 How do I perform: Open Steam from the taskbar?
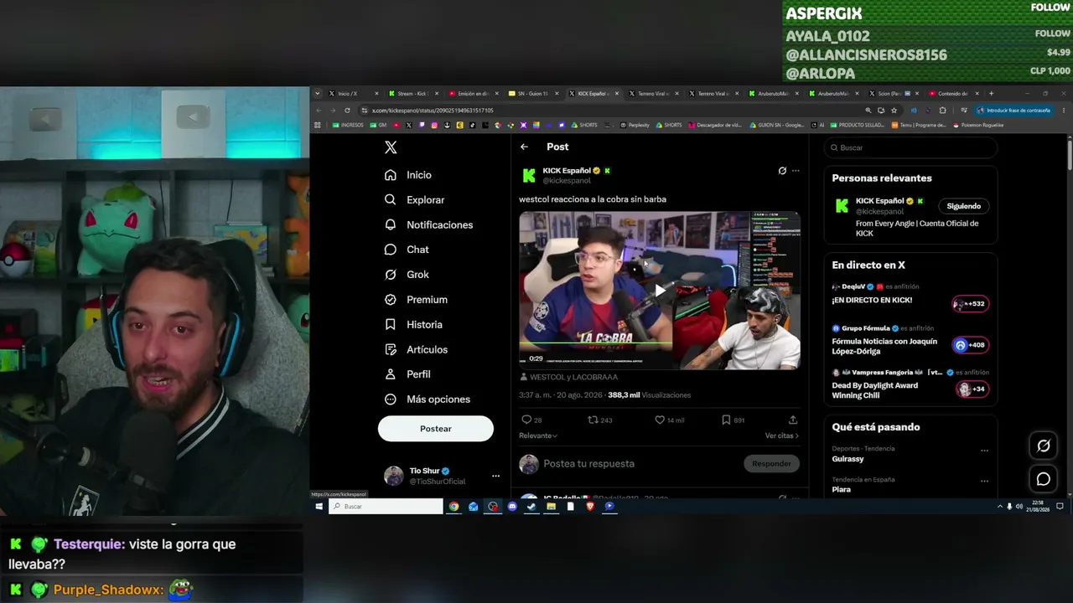tap(531, 507)
